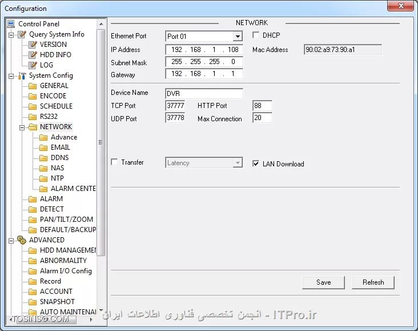Image resolution: width=418 pixels, height=331 pixels.
Task: Click the NAS folder icon
Action: coord(43,168)
